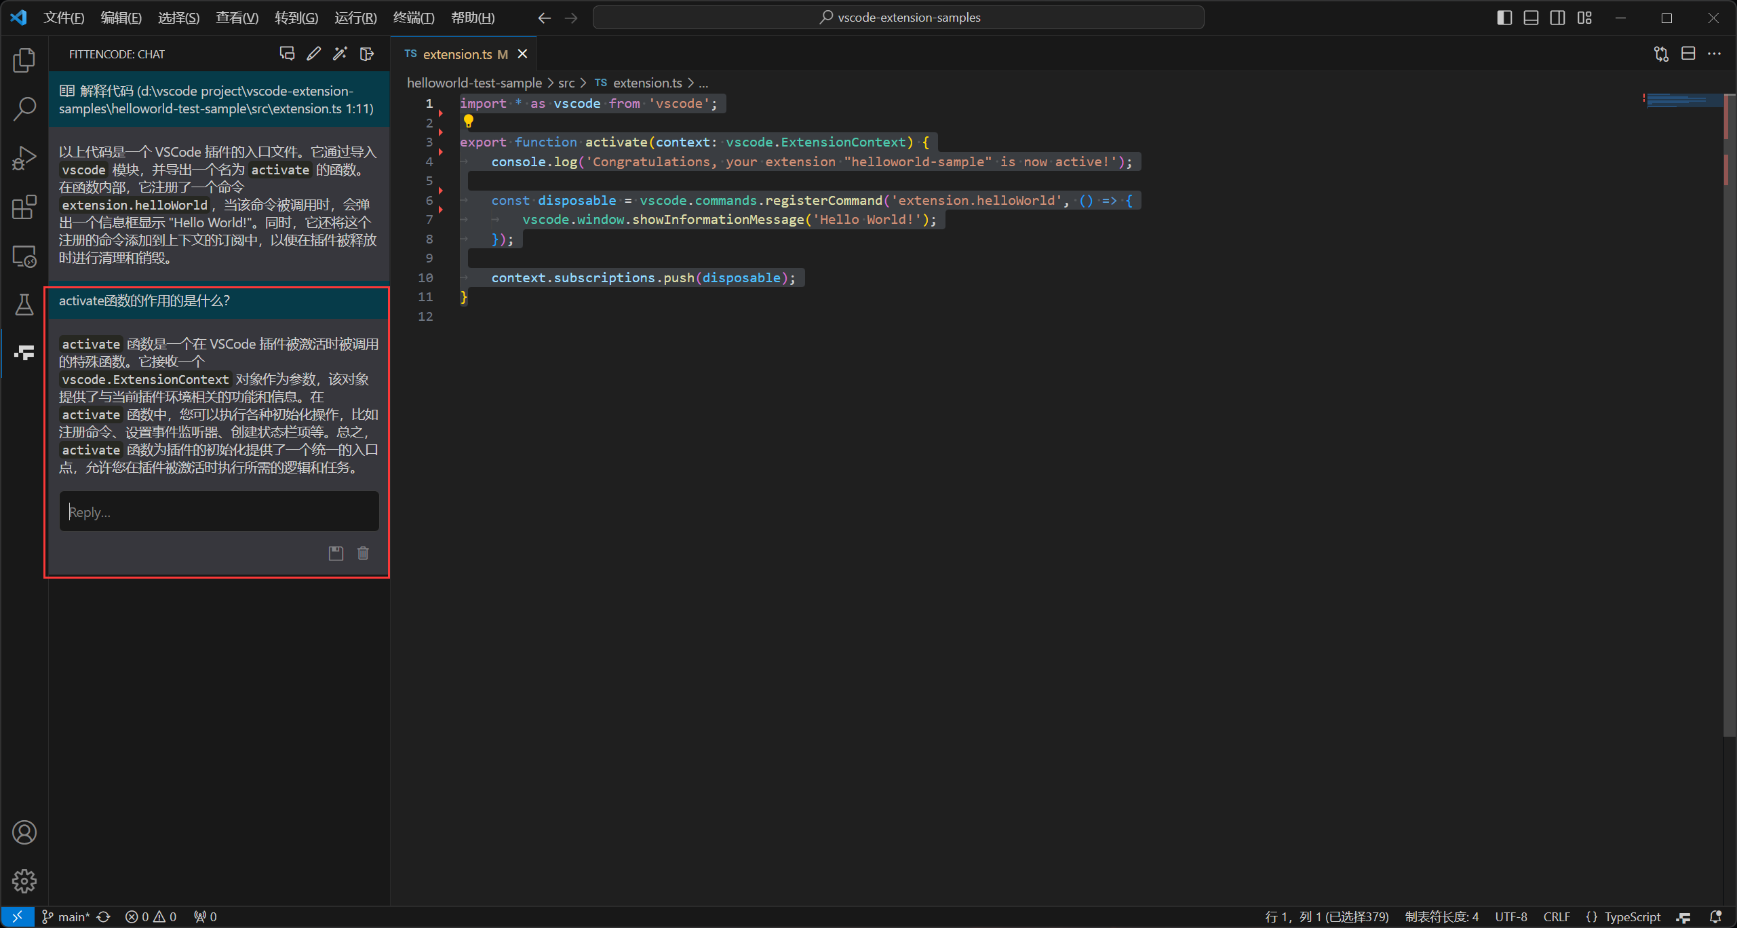Toggle the bottom panel visibility
1737x928 pixels.
tap(1531, 18)
